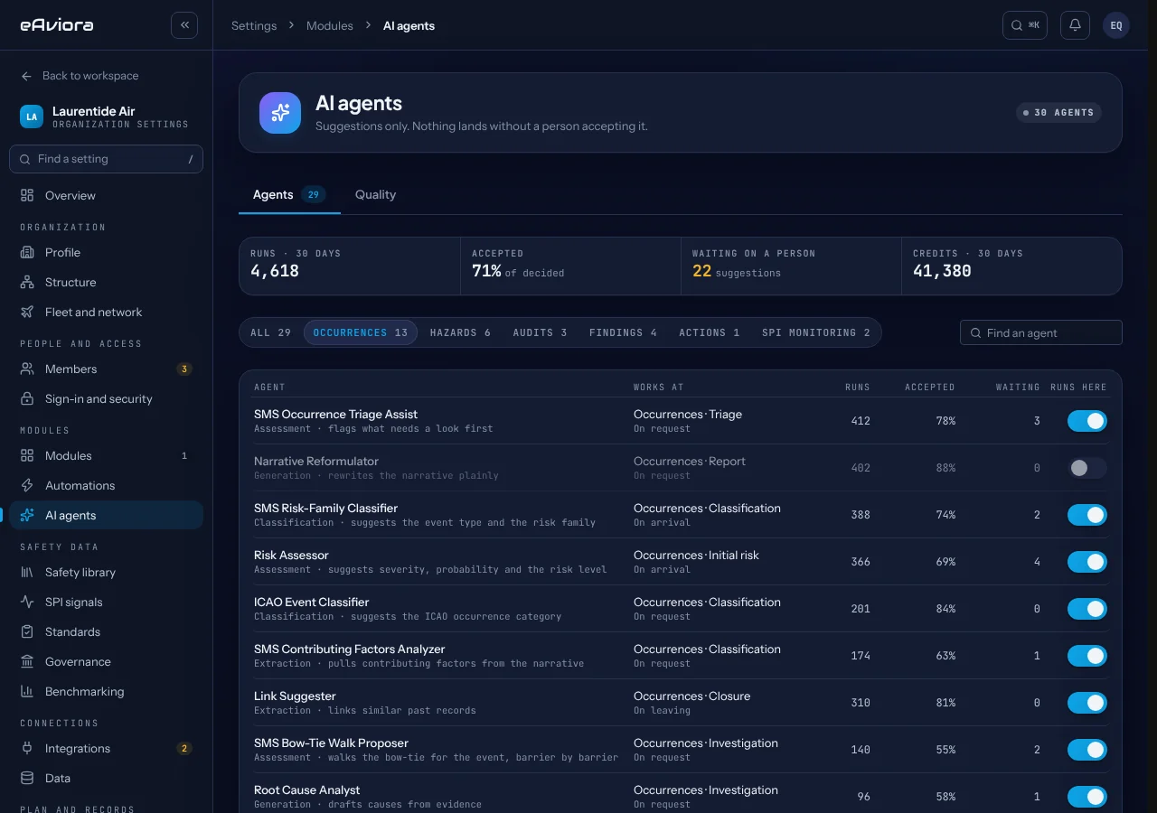The width and height of the screenshot is (1157, 813).
Task: Open the SMS Occurrence Triage Assist agent
Action: pyautogui.click(x=335, y=415)
